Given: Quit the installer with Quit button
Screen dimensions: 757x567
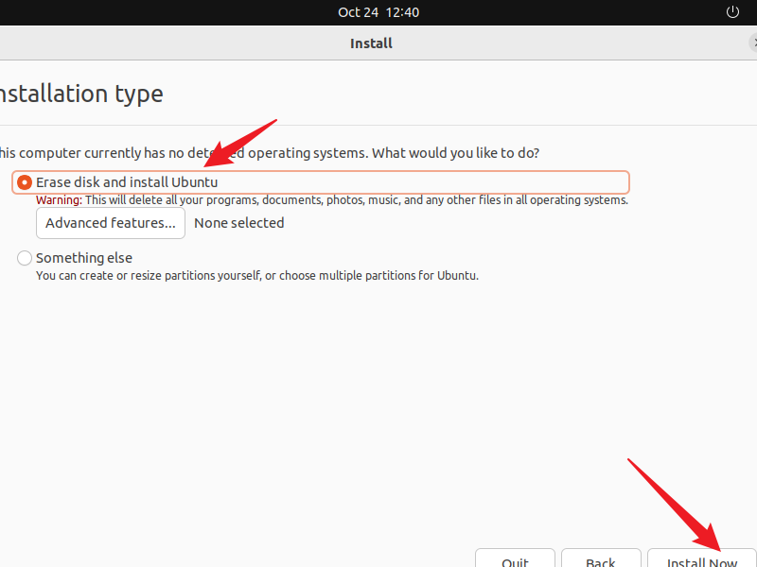Looking at the screenshot, I should point(515,558).
